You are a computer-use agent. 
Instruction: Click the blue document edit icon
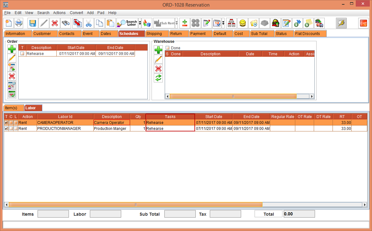tap(286, 23)
